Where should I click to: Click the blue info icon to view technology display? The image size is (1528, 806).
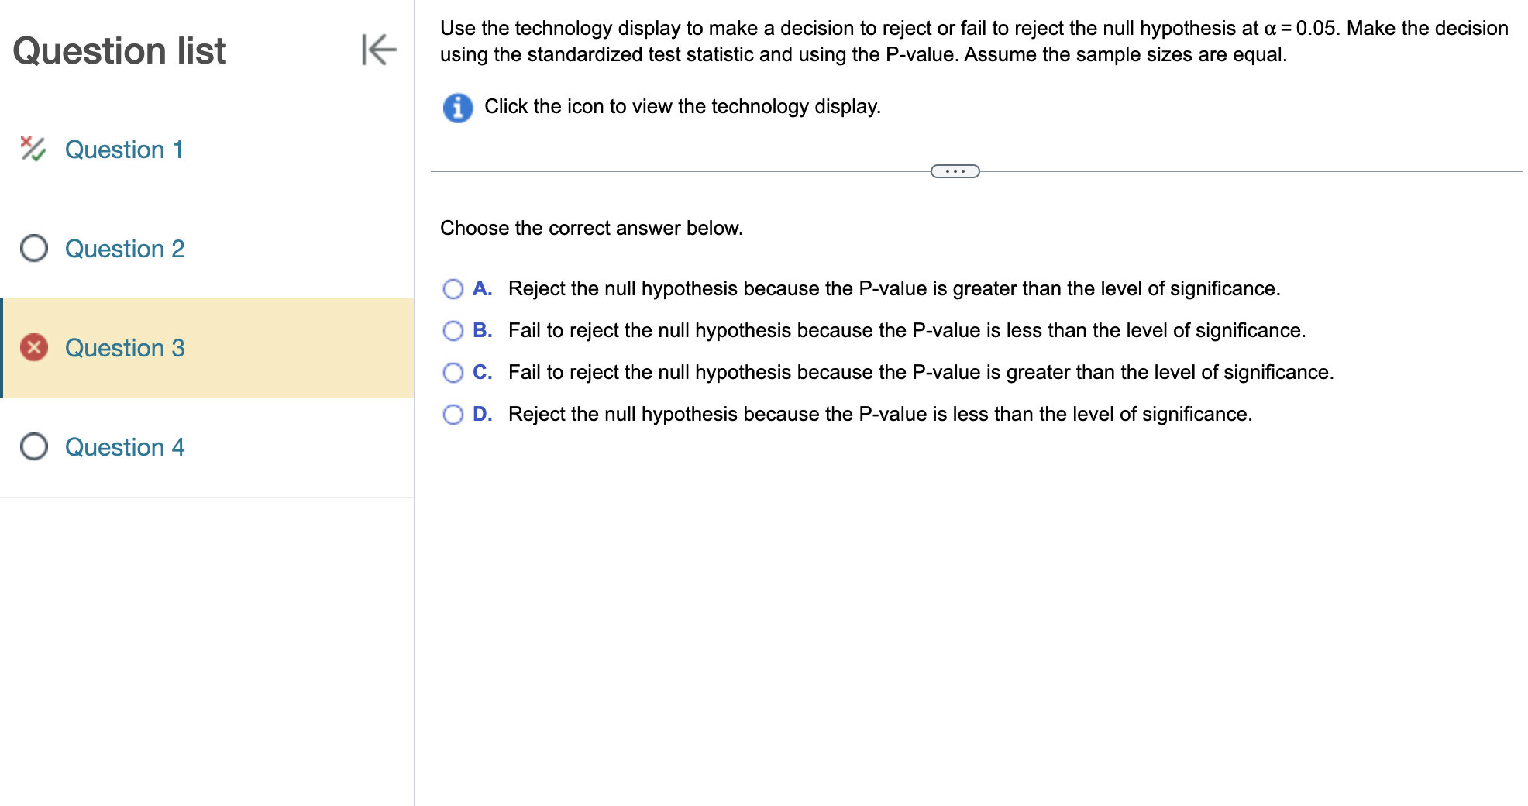(x=457, y=108)
